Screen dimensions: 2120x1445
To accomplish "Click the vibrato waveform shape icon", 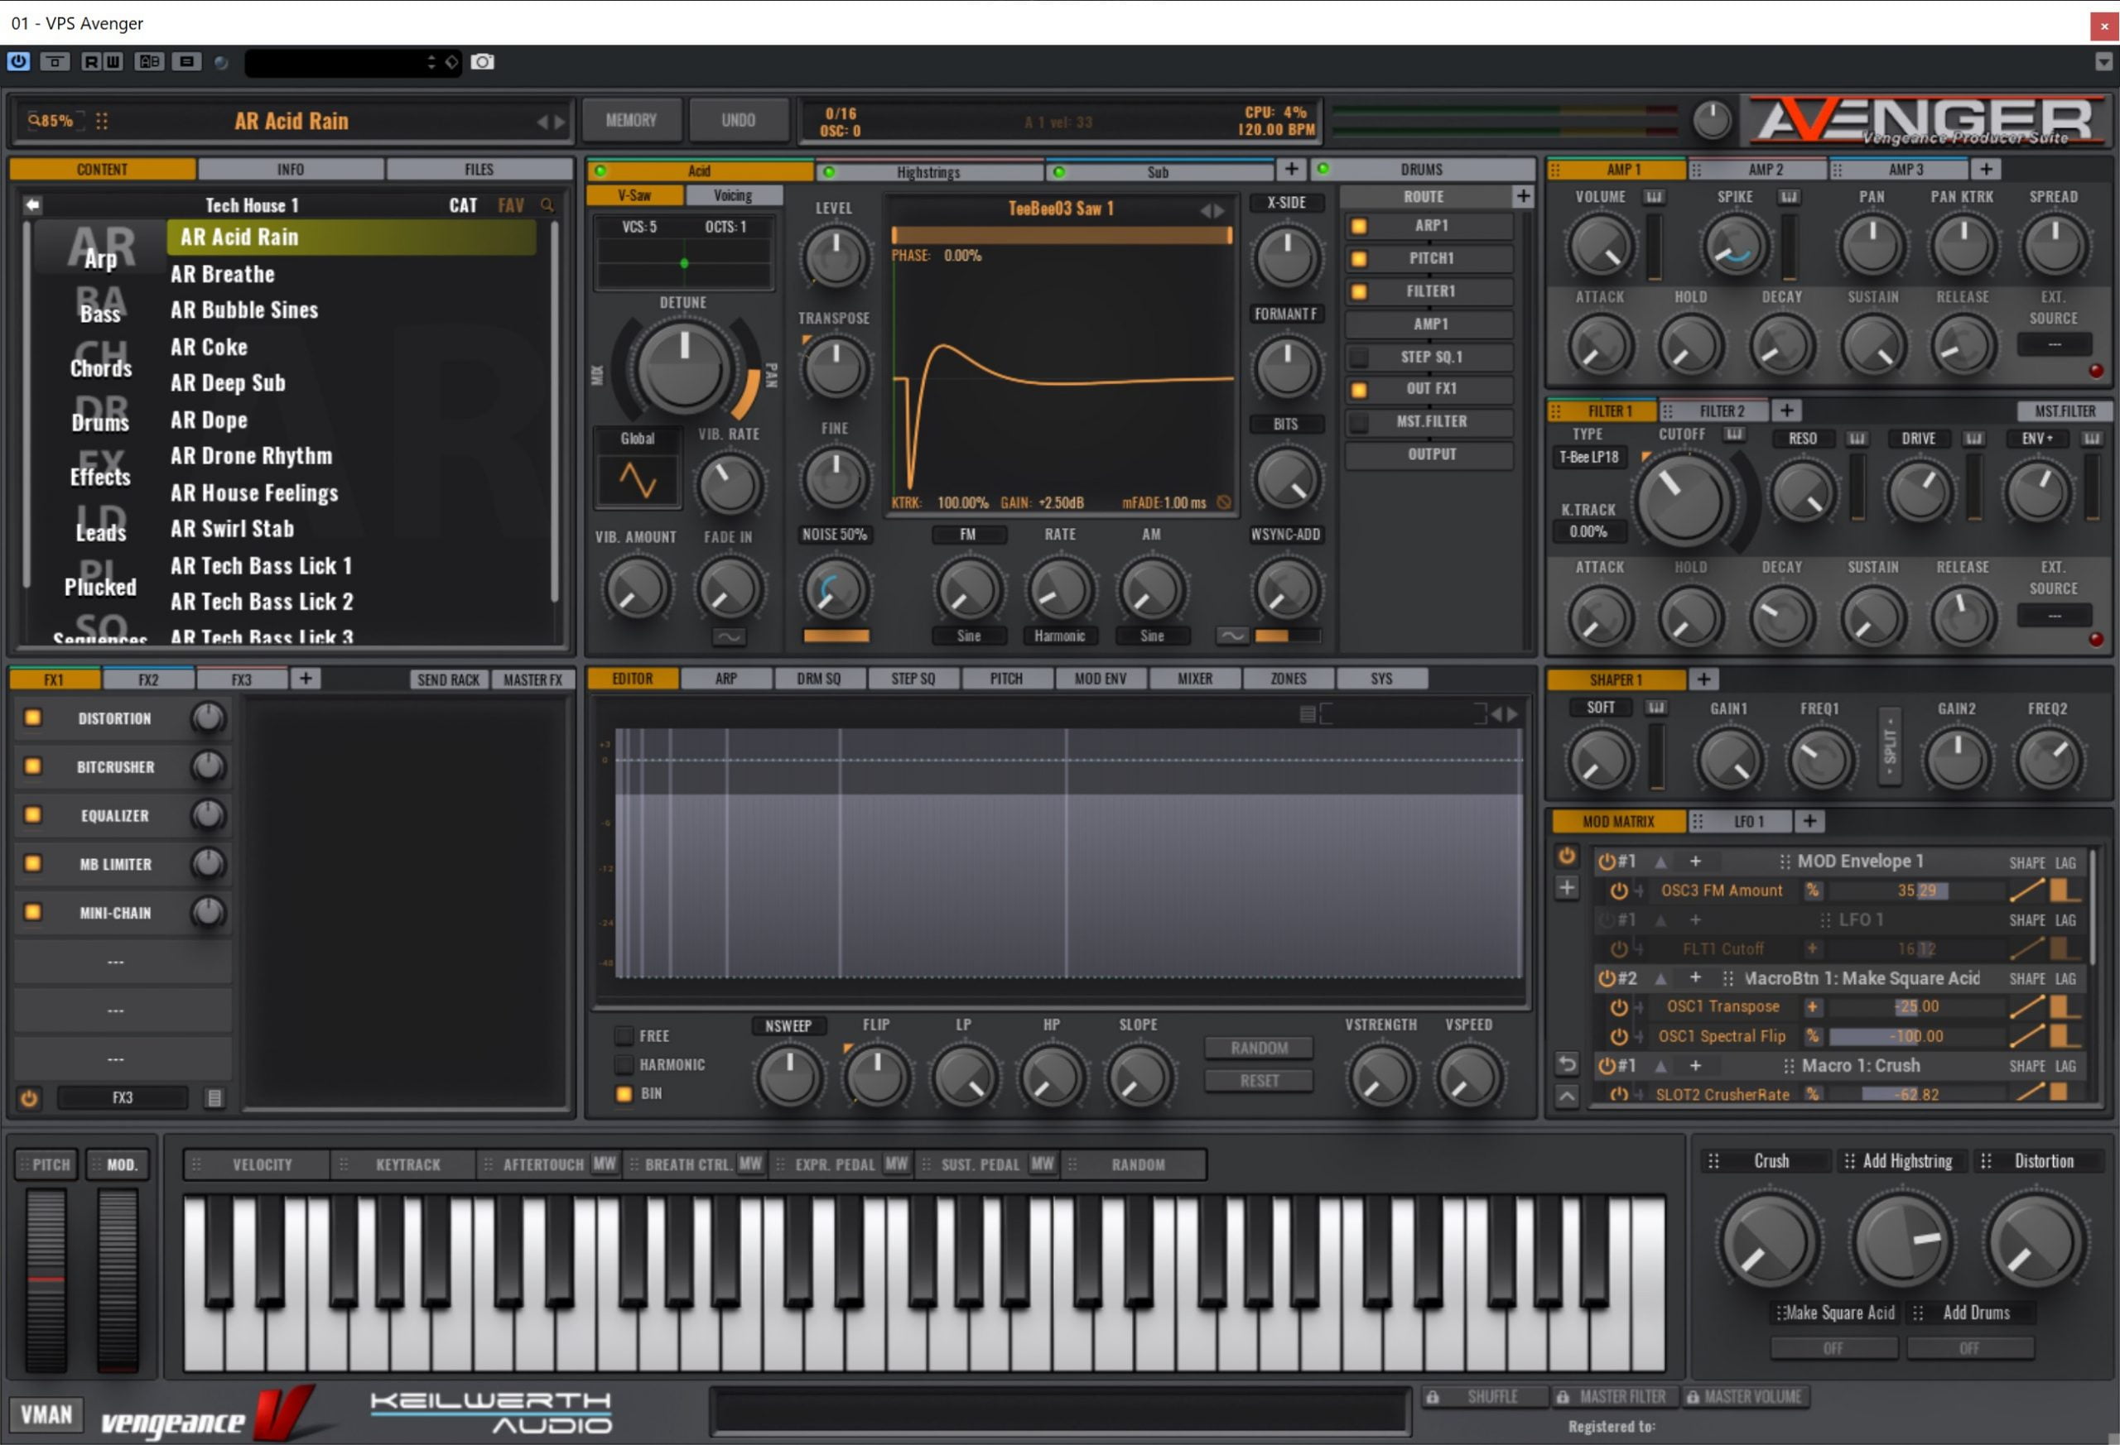I will point(728,636).
